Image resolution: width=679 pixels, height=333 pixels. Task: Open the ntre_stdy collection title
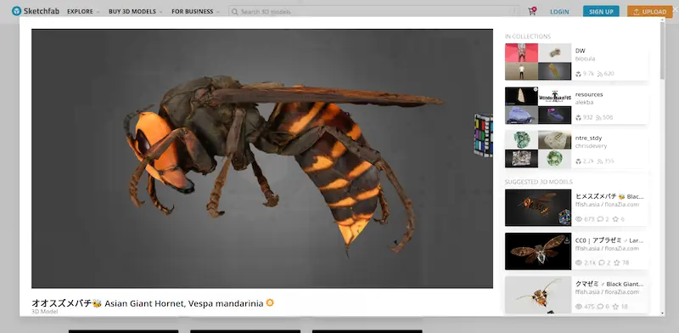point(588,138)
